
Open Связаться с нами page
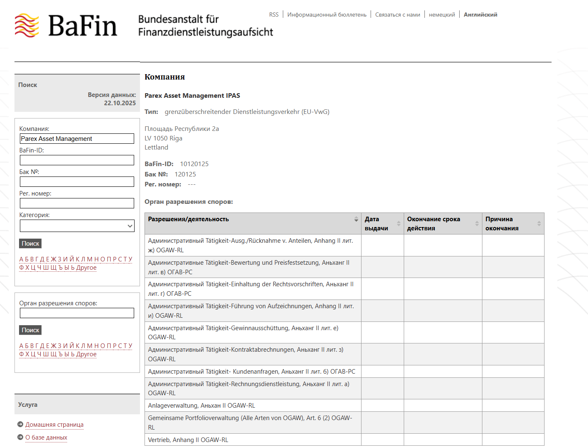pyautogui.click(x=398, y=14)
